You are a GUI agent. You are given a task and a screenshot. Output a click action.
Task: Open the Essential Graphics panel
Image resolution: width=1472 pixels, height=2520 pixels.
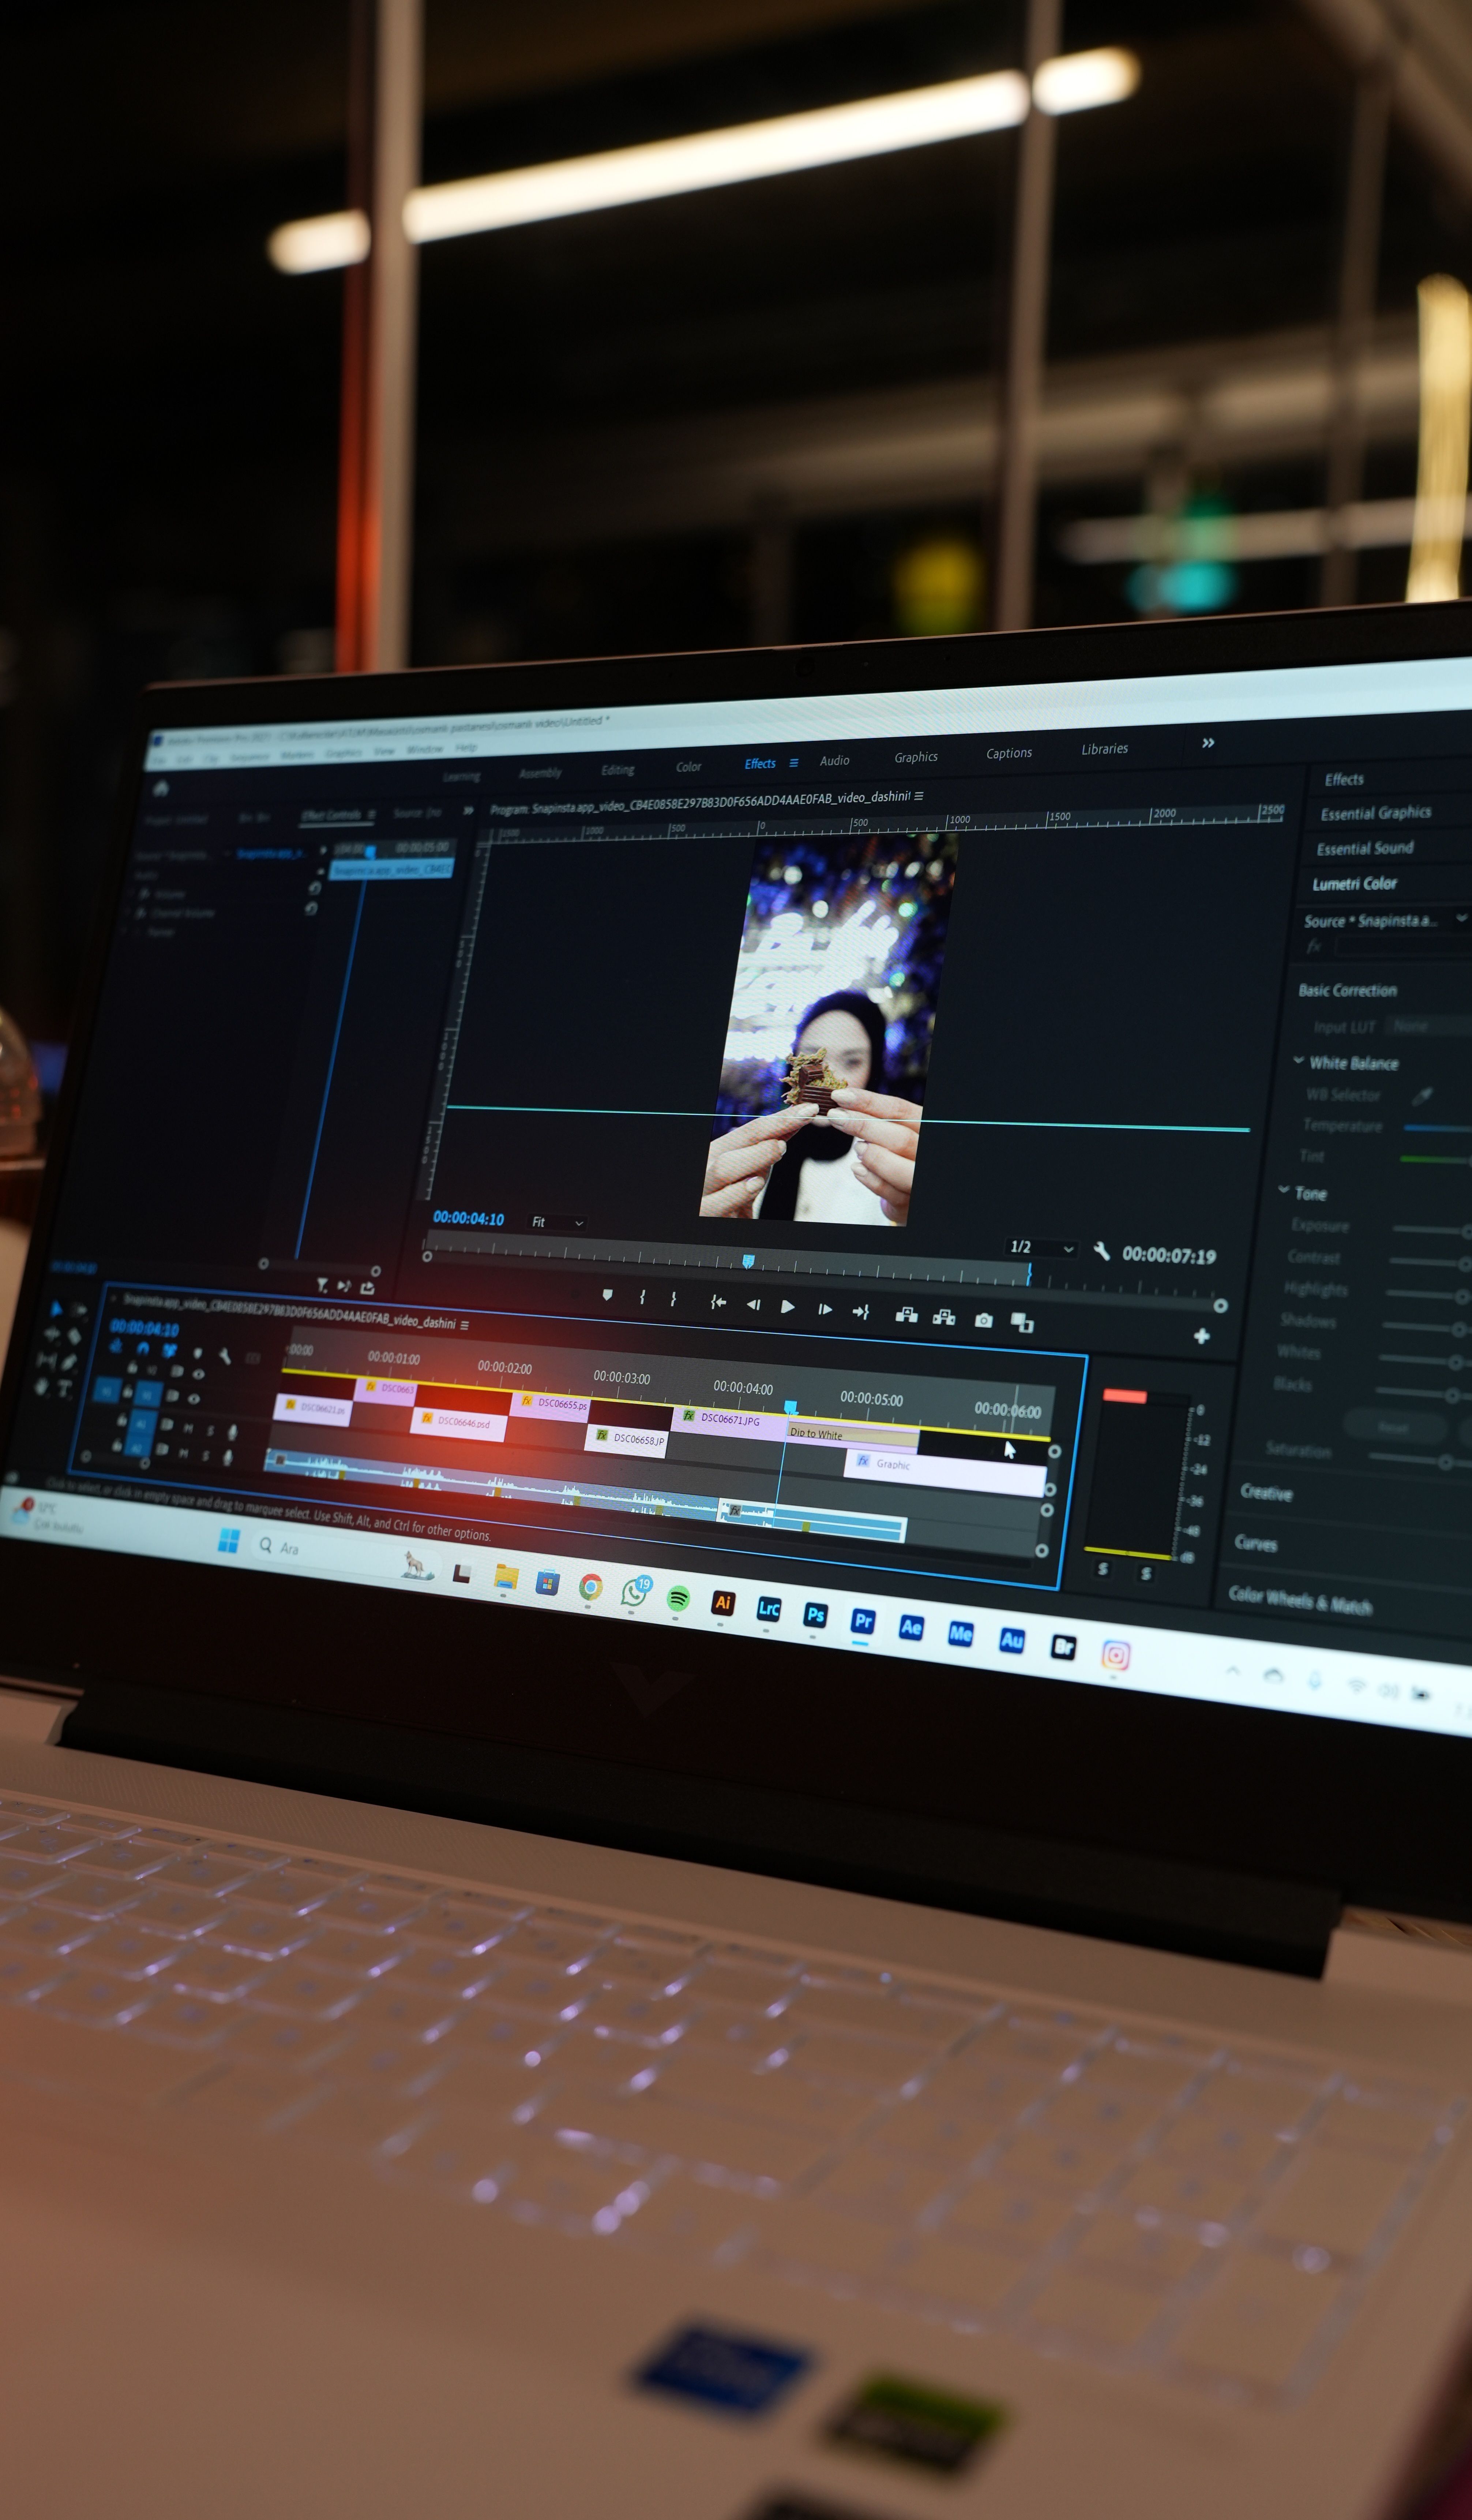[x=1376, y=813]
